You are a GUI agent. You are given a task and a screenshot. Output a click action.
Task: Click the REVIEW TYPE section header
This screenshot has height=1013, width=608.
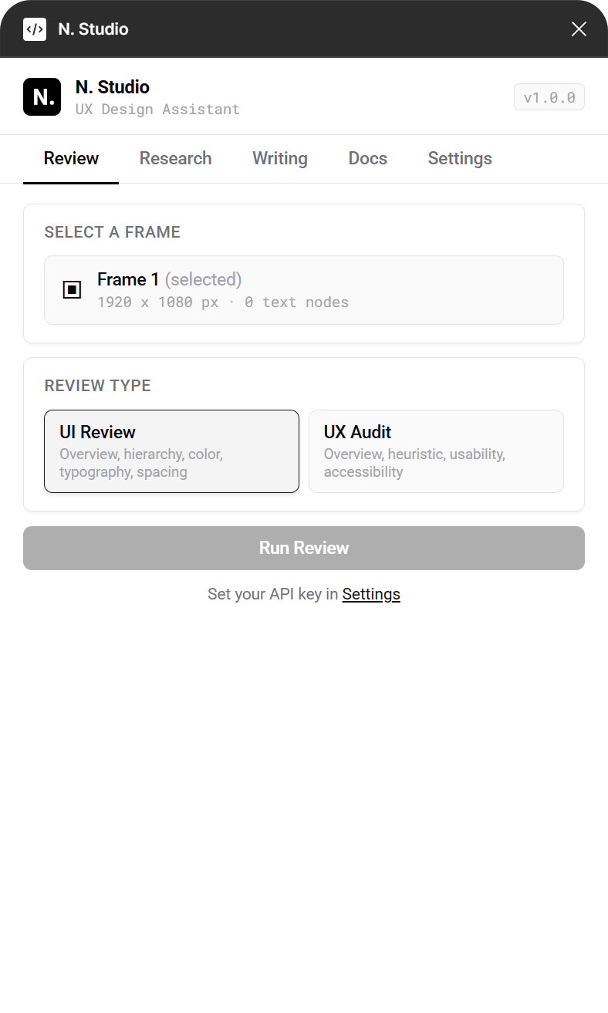click(x=97, y=385)
